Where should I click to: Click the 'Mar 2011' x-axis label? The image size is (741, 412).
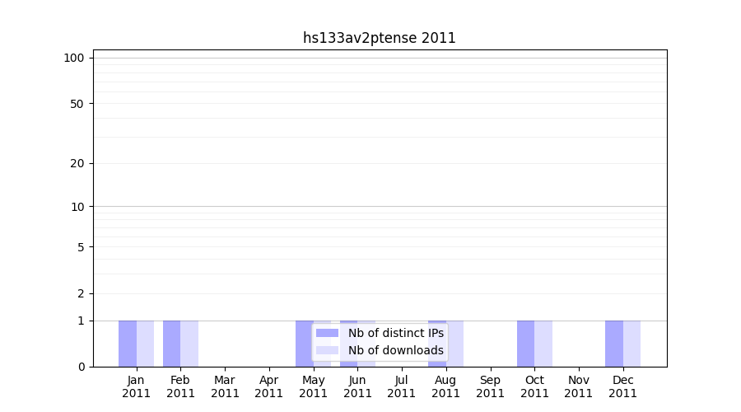coord(225,386)
